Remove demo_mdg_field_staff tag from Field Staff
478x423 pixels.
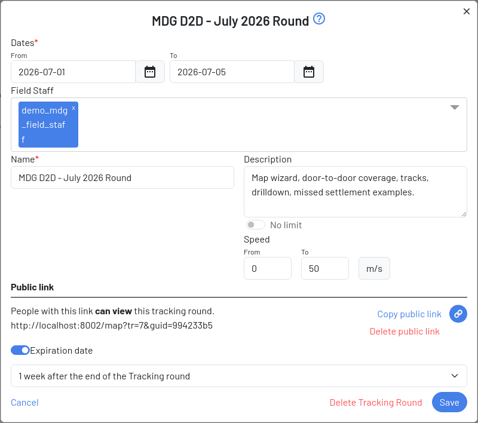[73, 108]
